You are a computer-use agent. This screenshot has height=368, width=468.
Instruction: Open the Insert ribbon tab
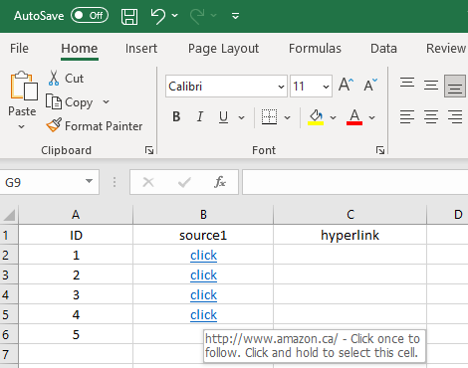(141, 49)
